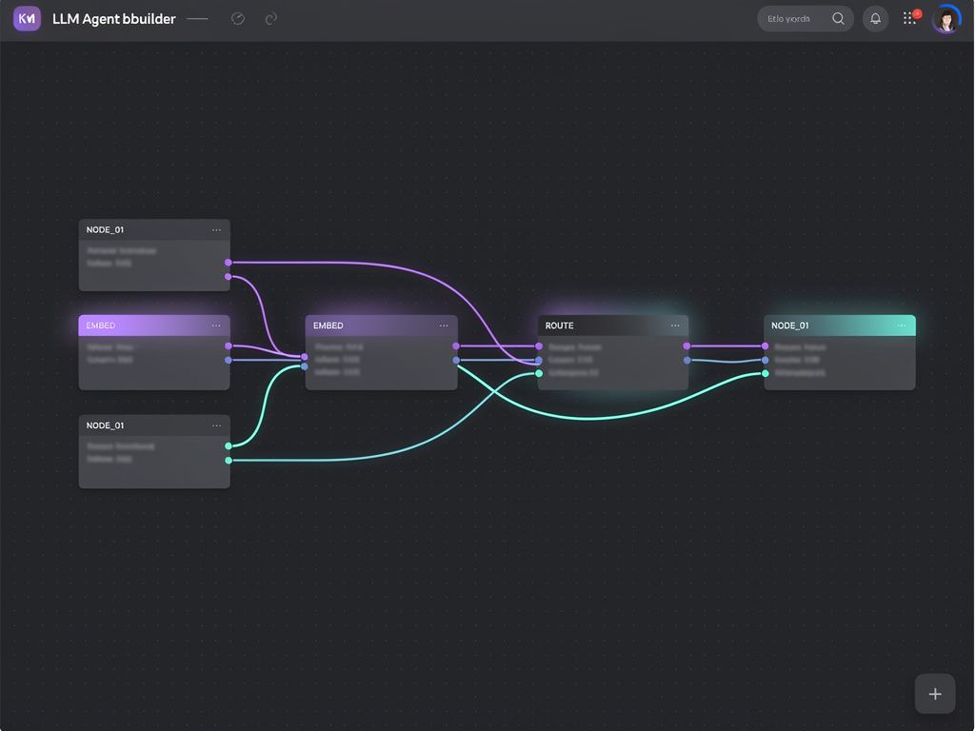Click purple input port of ROUTE node
This screenshot has height=731, width=975.
[539, 346]
